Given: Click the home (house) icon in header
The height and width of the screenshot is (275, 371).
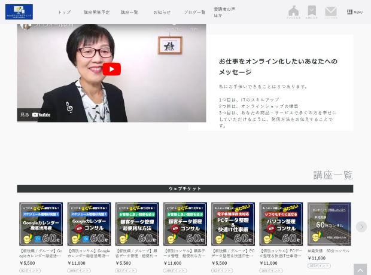Looking at the screenshot, I should pyautogui.click(x=293, y=11).
